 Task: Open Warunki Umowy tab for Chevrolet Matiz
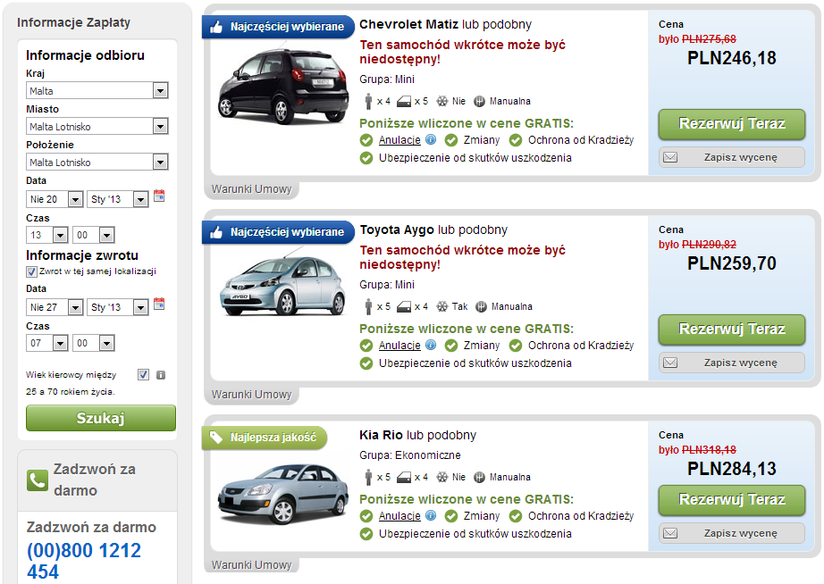pyautogui.click(x=251, y=188)
